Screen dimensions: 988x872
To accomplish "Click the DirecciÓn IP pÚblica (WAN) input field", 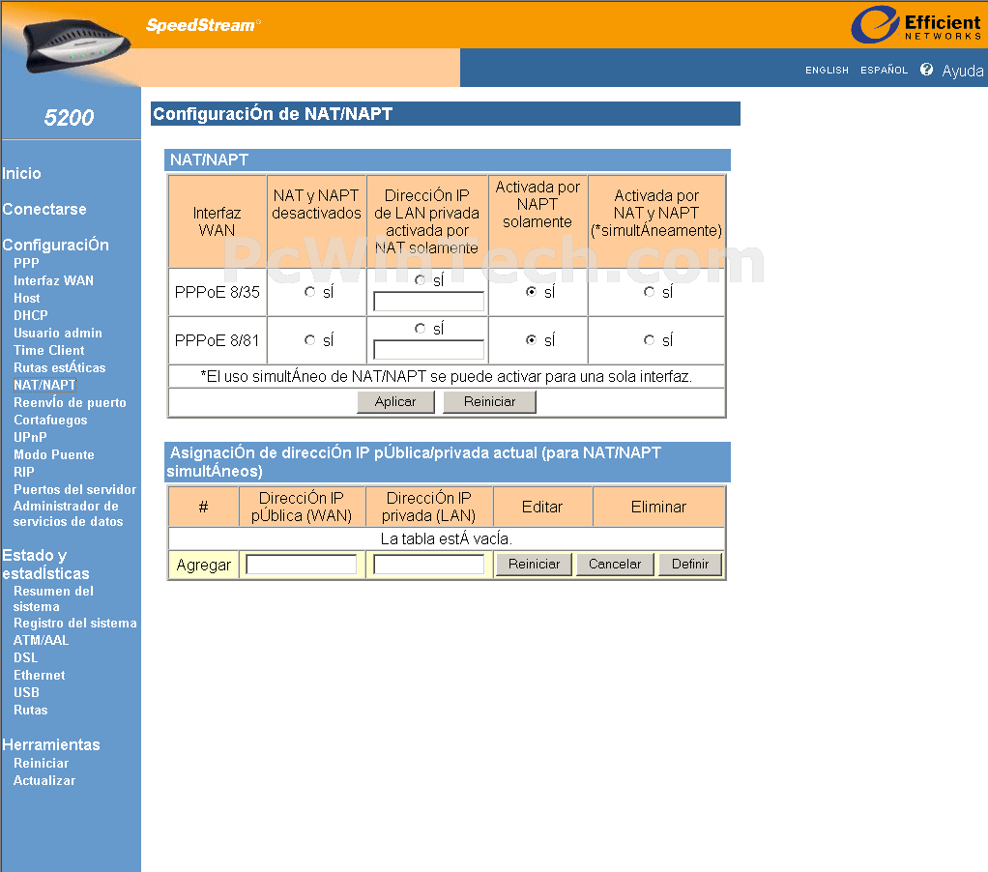I will coord(301,565).
